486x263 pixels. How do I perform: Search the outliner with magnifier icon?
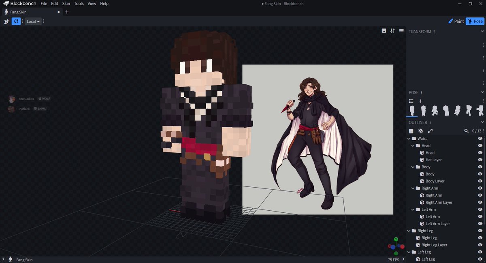tap(466, 131)
